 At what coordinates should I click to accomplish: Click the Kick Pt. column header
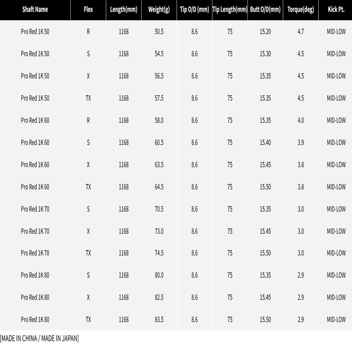(336, 9)
